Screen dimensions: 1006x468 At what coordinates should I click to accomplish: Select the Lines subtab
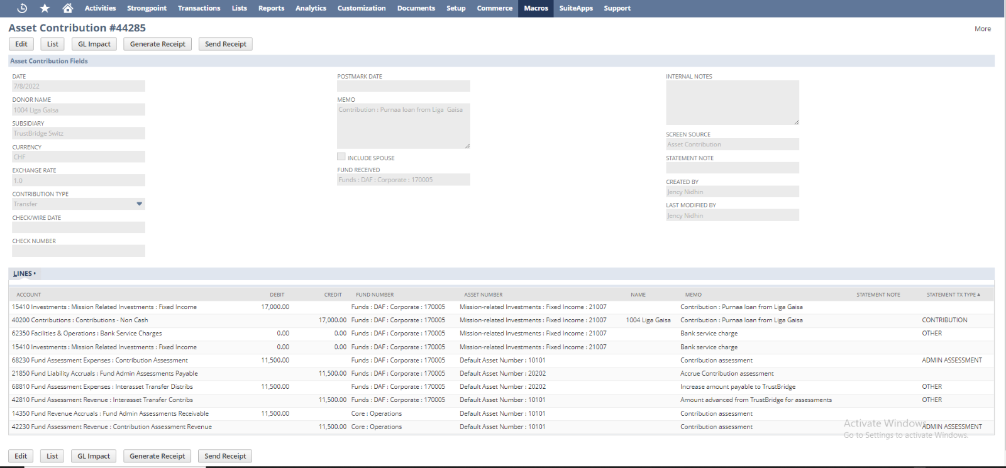coord(23,274)
